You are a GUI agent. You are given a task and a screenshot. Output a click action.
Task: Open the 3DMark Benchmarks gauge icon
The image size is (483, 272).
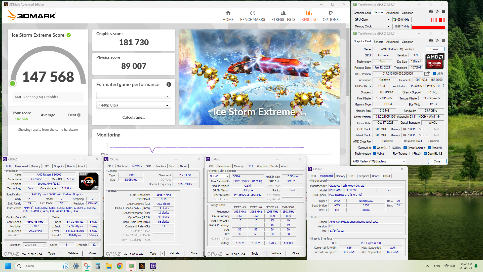pos(253,13)
